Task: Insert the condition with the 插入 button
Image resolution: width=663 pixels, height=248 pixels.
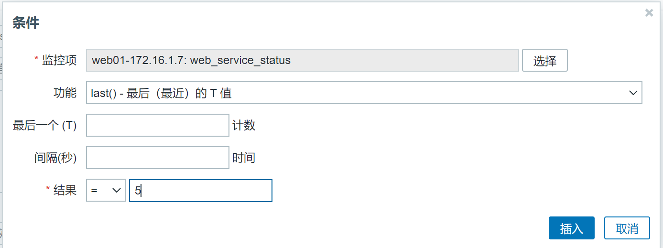Action: [572, 228]
